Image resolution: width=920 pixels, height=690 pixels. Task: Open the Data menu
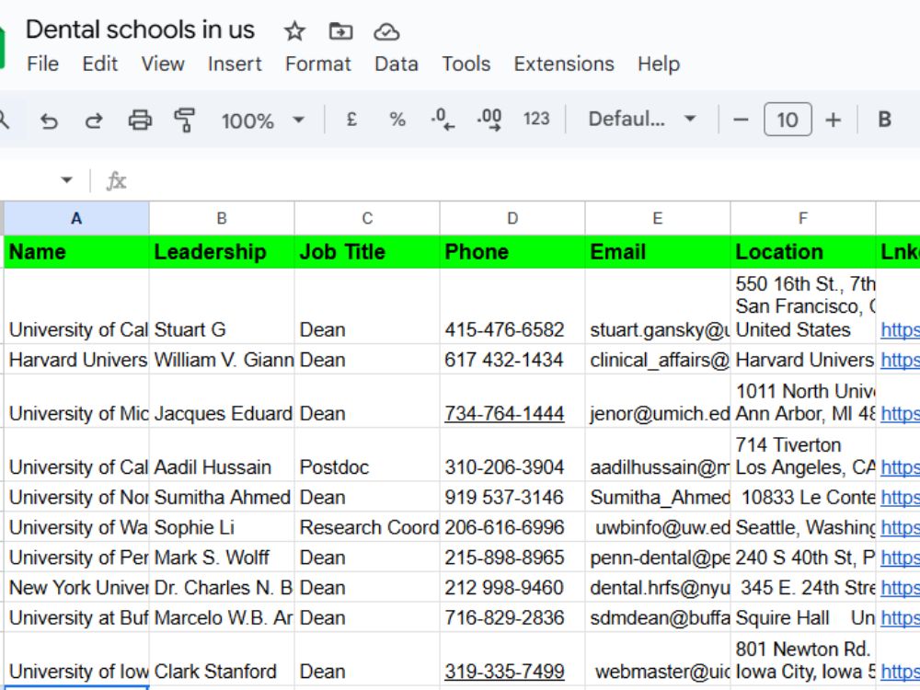click(396, 63)
